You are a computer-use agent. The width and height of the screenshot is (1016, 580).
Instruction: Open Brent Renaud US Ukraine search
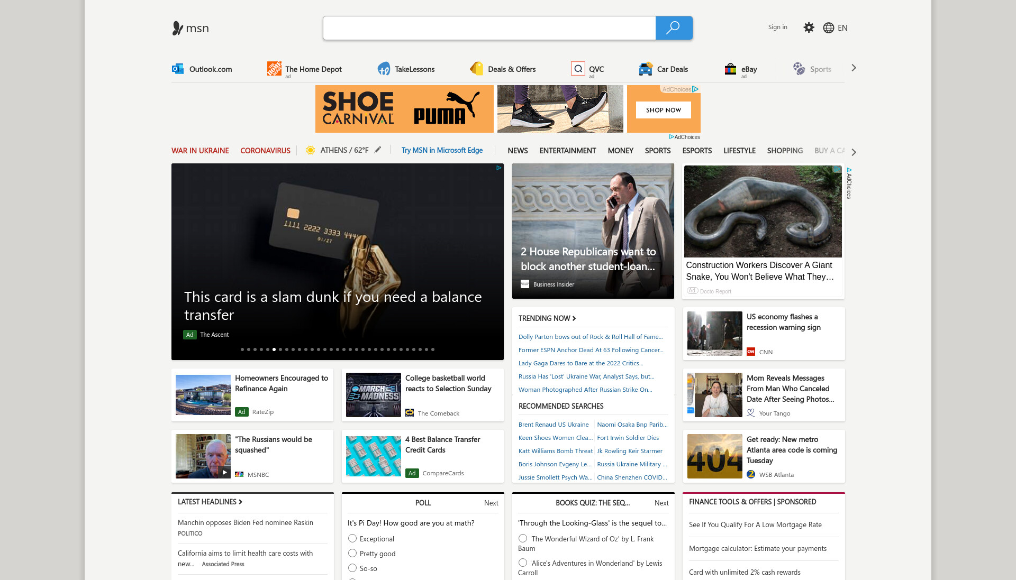pyautogui.click(x=554, y=424)
